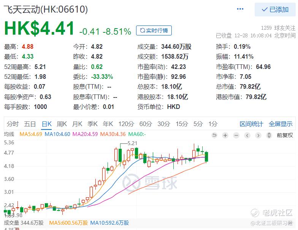Screen dimensions: 298x230
Task: Click the MA5:4.69 moving average label
Action: (31, 134)
